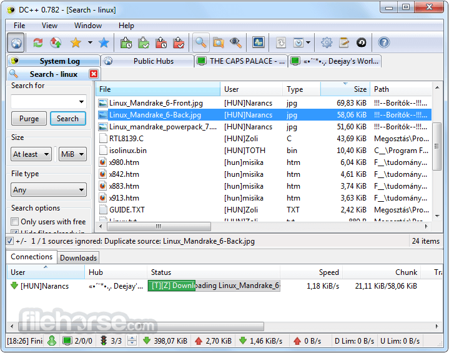Open the Notepad toolbar icon
This screenshot has width=449, height=353.
pos(344,43)
